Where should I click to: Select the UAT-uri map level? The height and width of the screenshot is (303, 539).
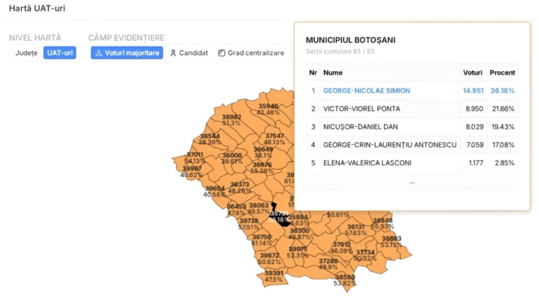pyautogui.click(x=60, y=53)
